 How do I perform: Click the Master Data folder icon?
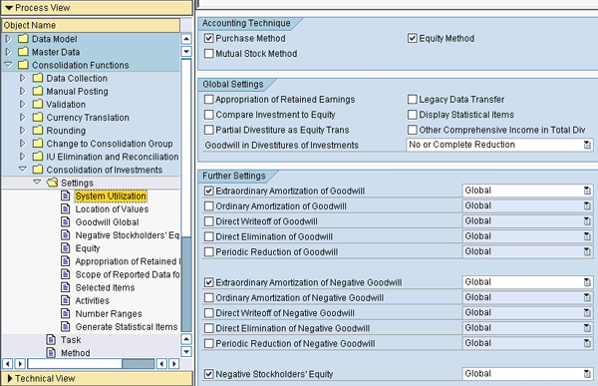[x=23, y=52]
